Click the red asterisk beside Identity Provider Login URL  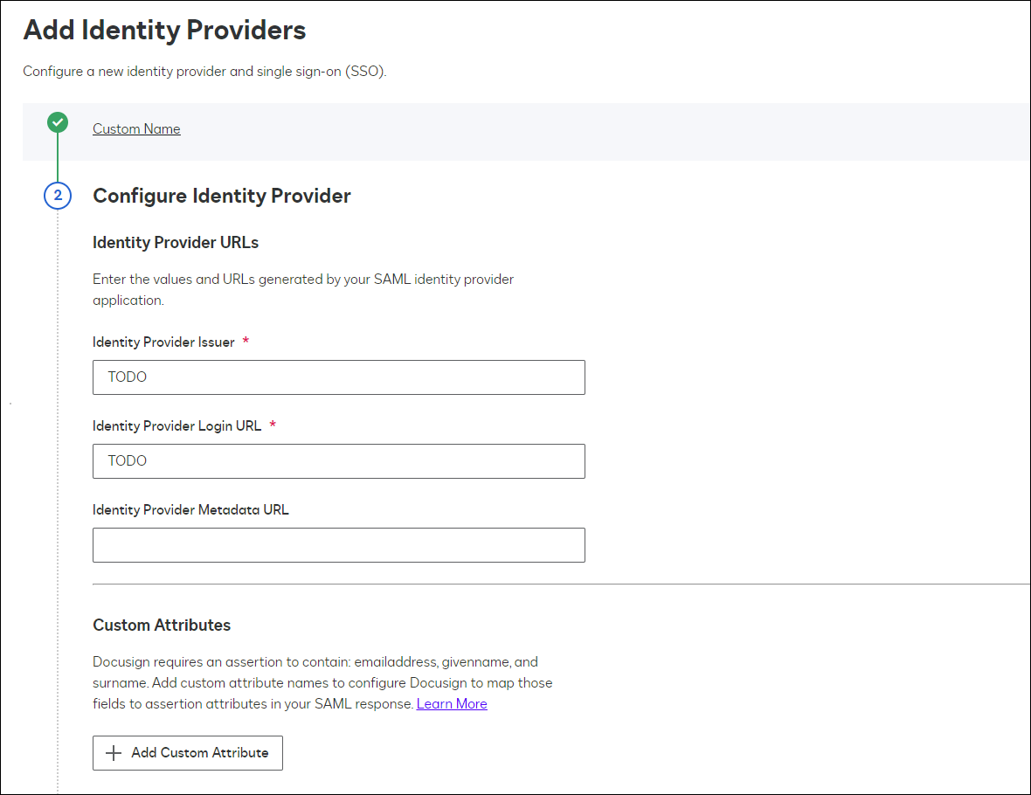click(272, 425)
